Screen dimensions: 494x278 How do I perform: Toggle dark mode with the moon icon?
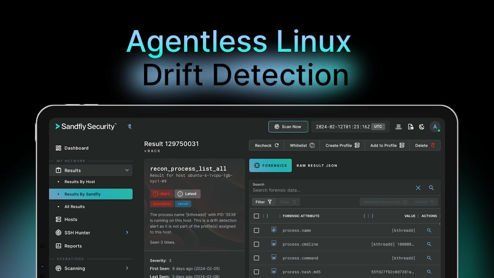[x=422, y=126]
